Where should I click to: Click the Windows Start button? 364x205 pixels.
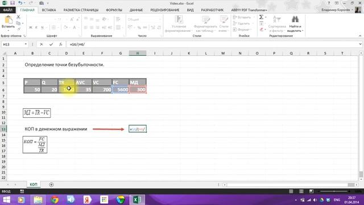(6, 200)
